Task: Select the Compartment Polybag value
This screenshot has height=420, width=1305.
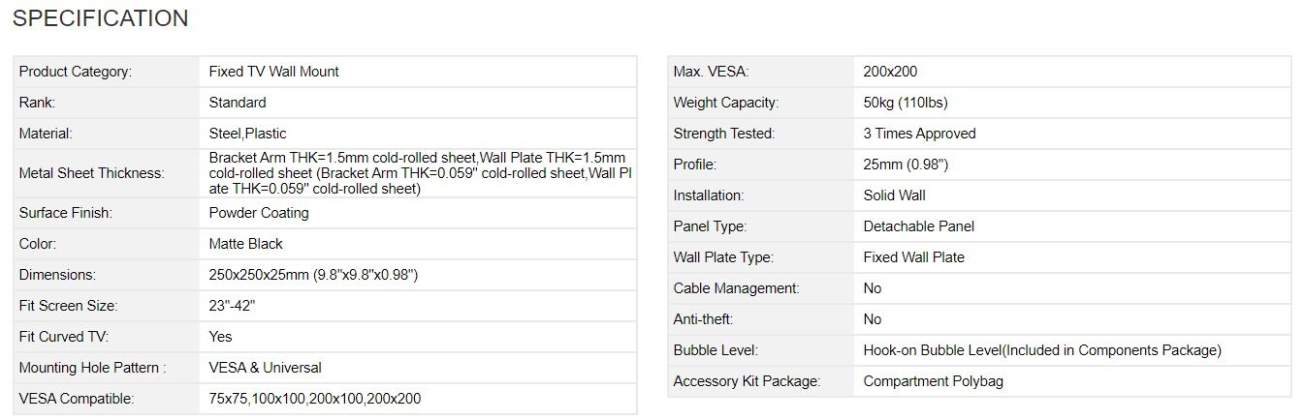Action: coord(934,381)
